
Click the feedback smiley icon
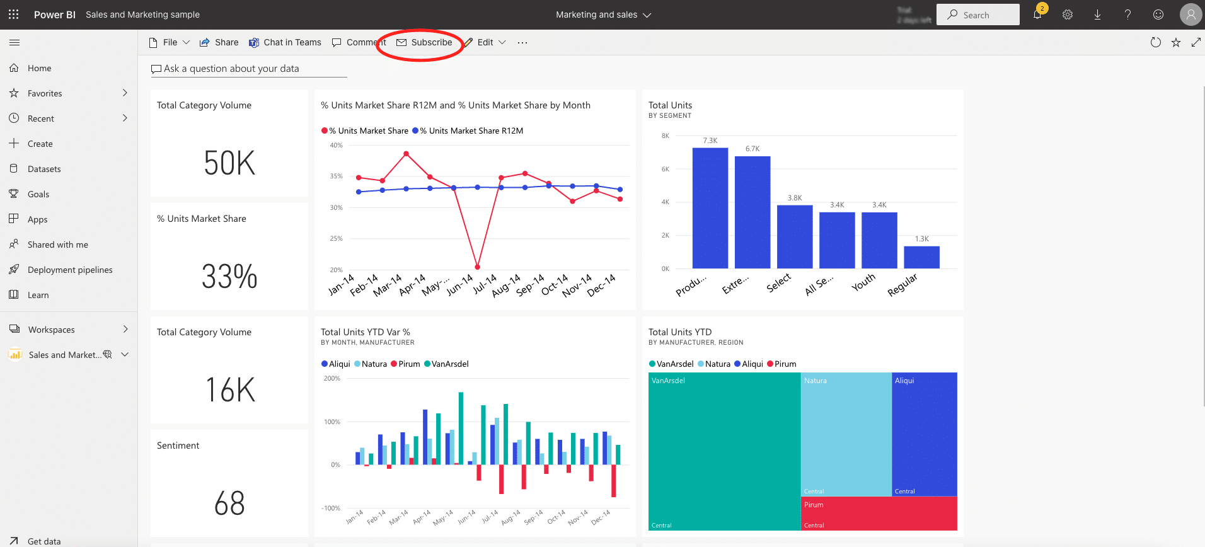(x=1158, y=14)
